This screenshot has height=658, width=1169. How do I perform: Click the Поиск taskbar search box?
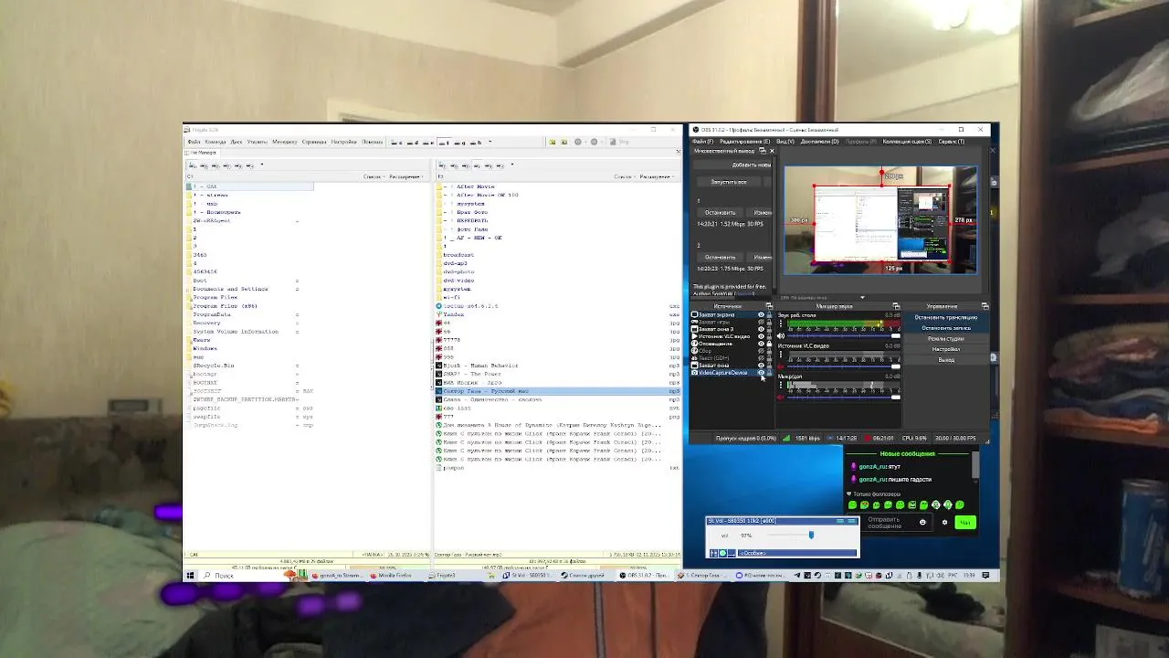click(x=248, y=576)
